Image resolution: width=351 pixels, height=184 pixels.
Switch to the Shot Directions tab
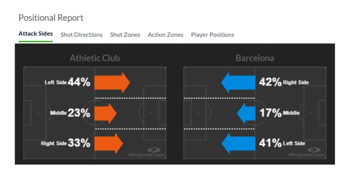81,35
